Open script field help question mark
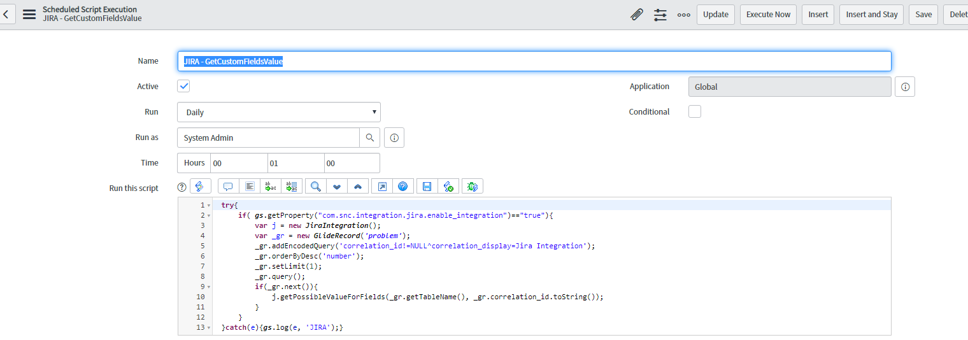 [x=181, y=187]
